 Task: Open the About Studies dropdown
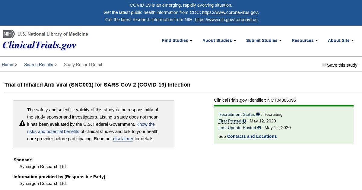pos(219,40)
